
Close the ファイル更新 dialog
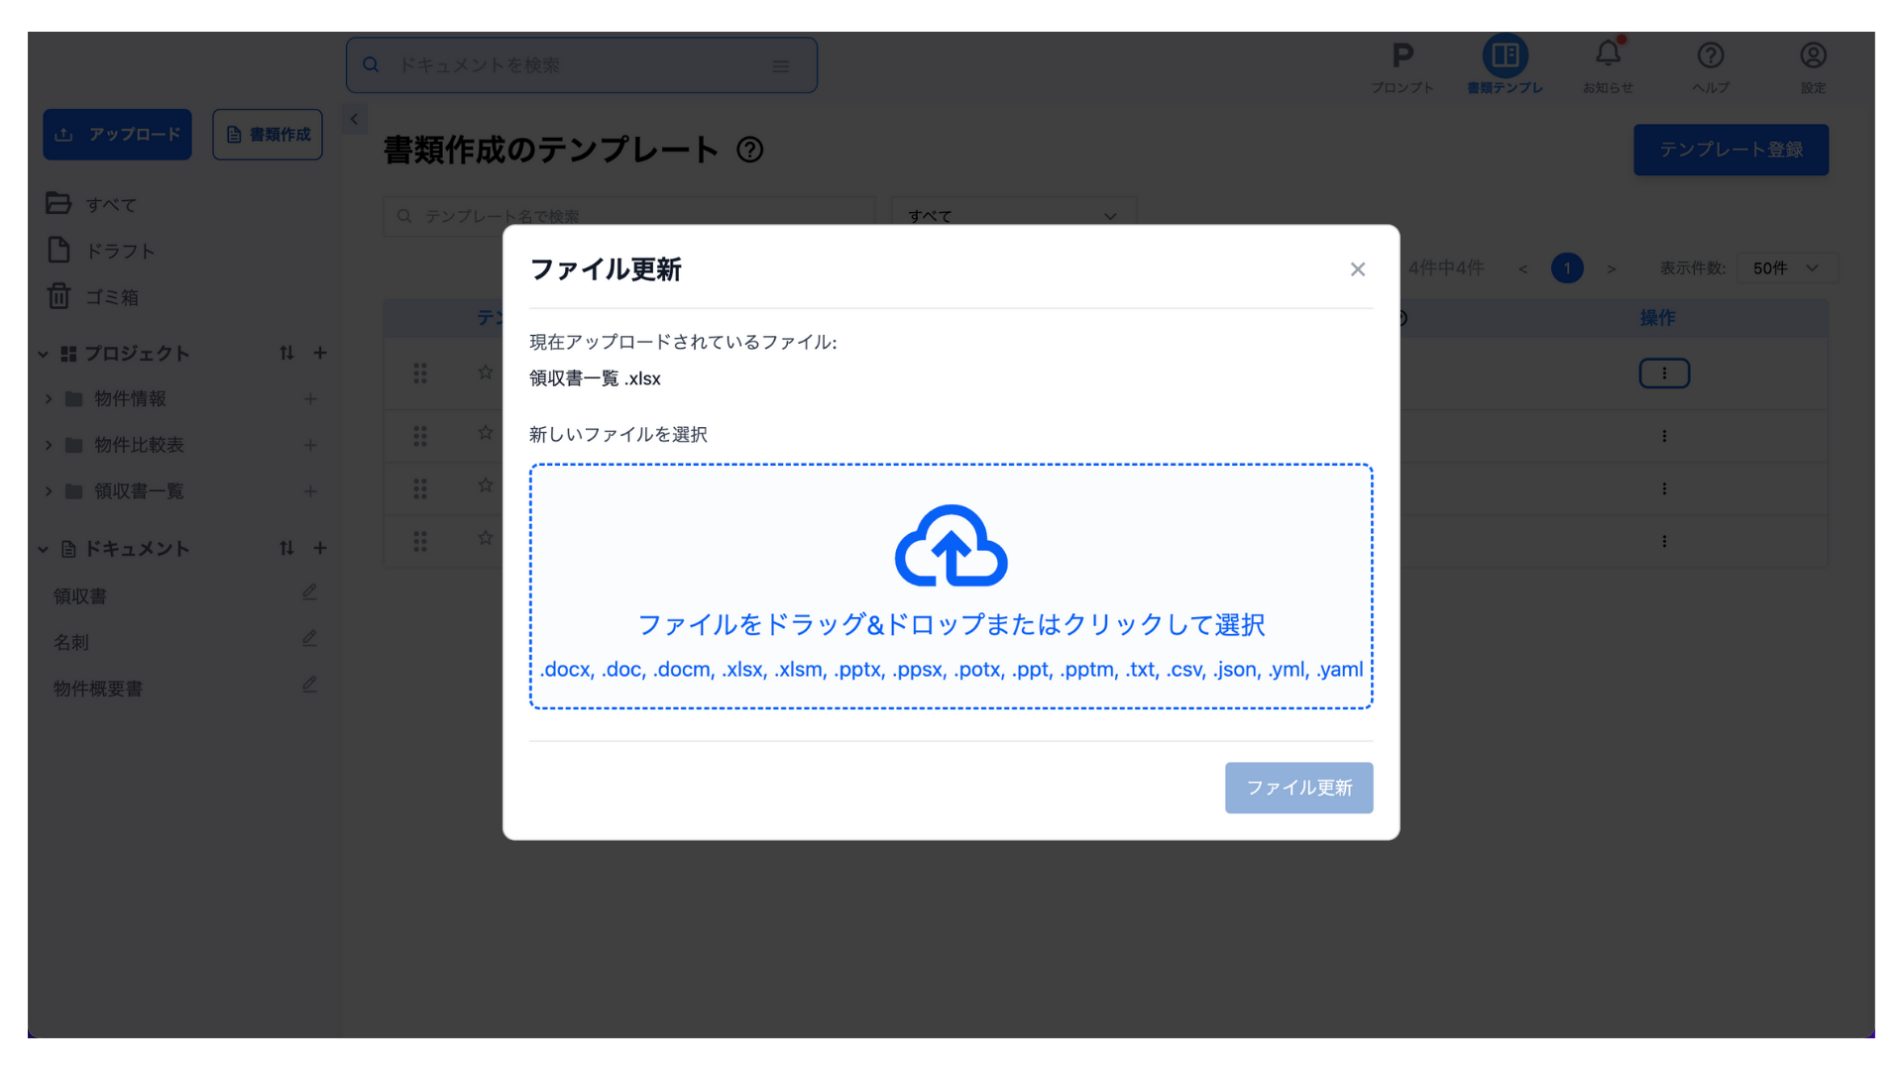[1357, 269]
